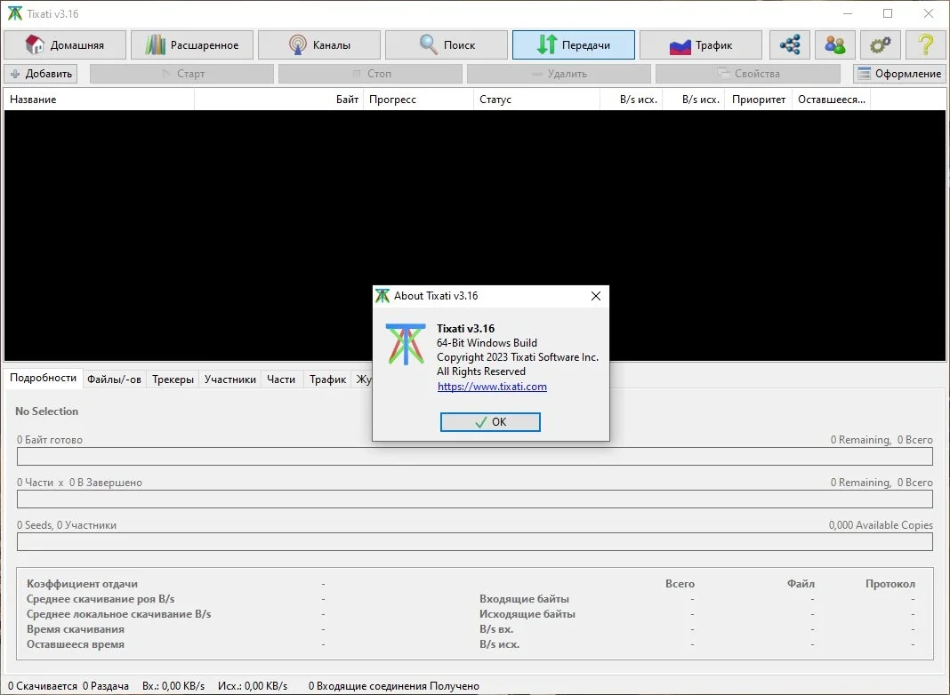
Task: Click the Старт button
Action: (181, 74)
